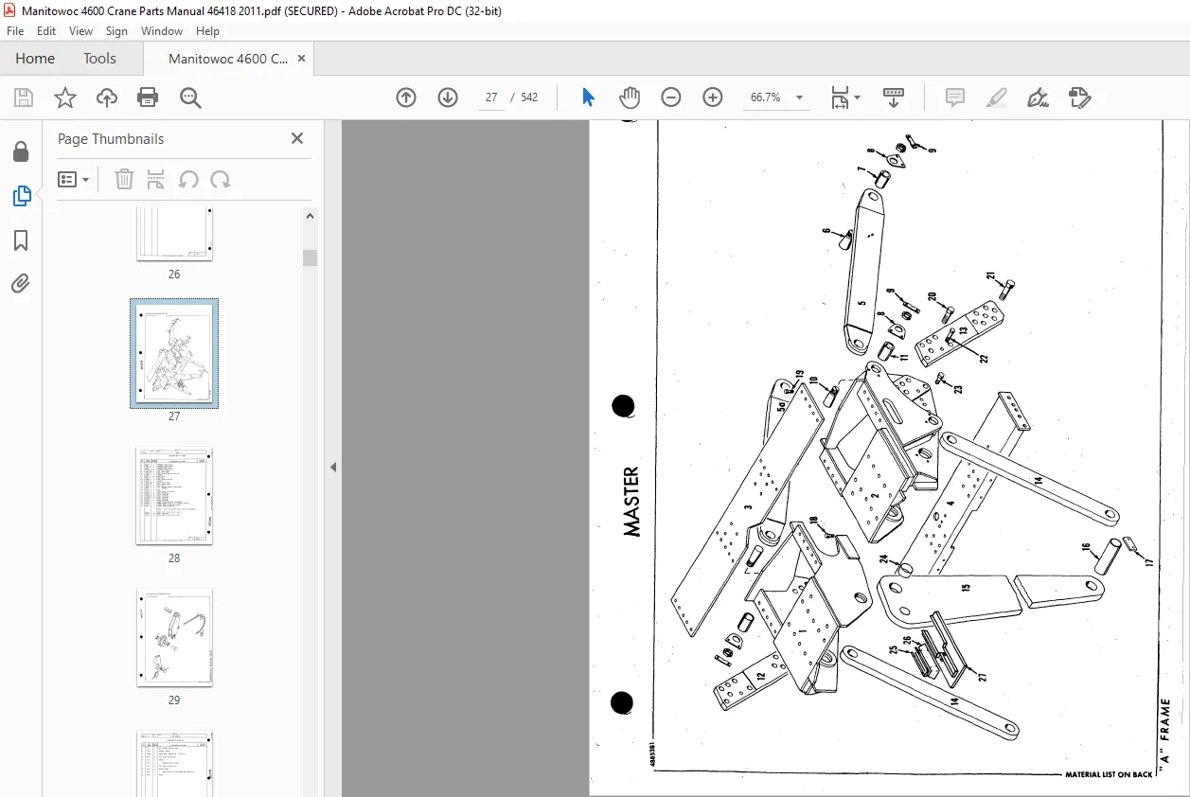Open the Window menu
This screenshot has width=1190, height=797.
[162, 31]
